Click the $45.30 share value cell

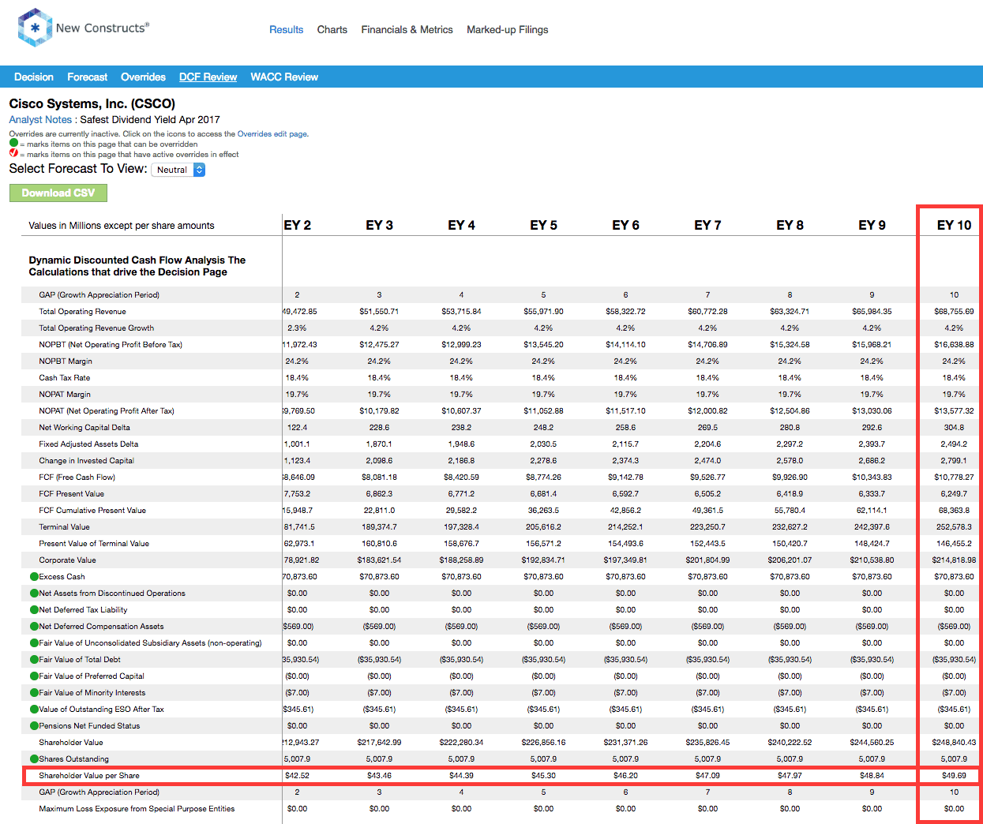point(543,776)
